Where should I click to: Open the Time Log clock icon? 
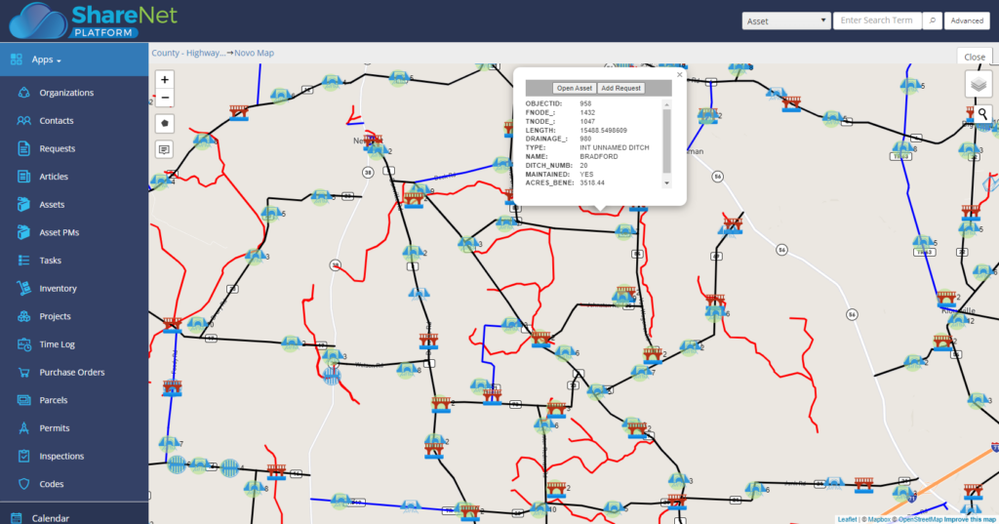point(23,344)
